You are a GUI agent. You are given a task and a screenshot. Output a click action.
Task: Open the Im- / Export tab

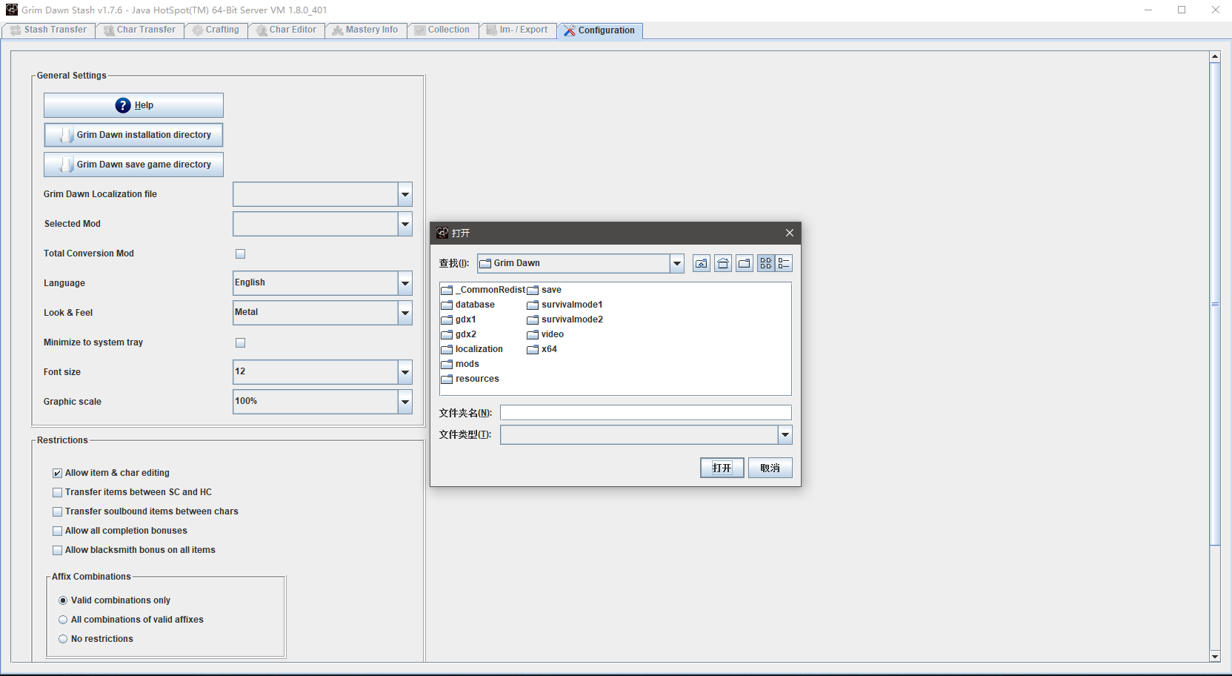coord(517,30)
